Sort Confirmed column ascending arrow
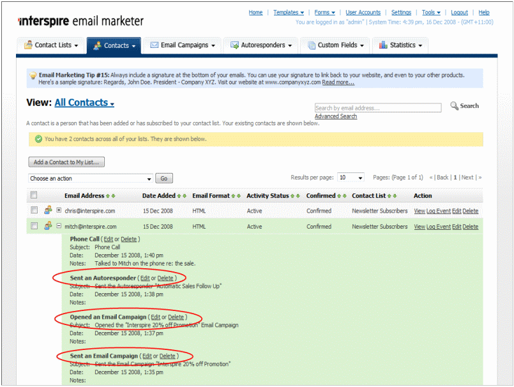This screenshot has height=387, width=514. [339, 196]
